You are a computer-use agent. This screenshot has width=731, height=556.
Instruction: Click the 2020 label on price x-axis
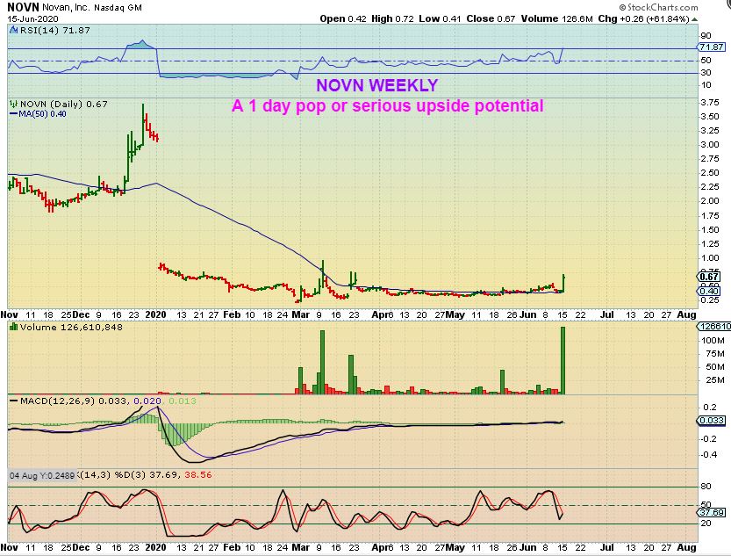[155, 312]
